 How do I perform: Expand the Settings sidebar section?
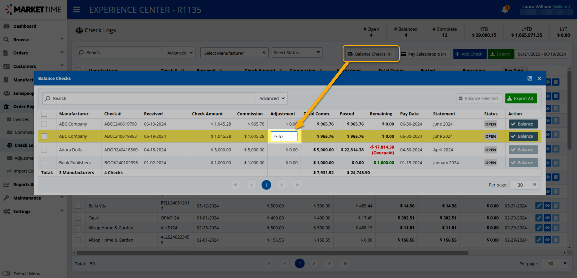[x=33, y=211]
